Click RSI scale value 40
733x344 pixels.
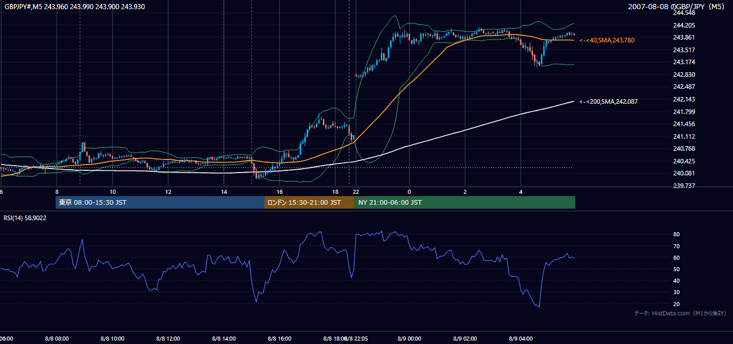tap(676, 280)
